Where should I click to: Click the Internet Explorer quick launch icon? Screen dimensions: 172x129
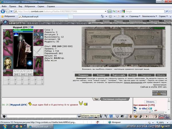point(13,126)
